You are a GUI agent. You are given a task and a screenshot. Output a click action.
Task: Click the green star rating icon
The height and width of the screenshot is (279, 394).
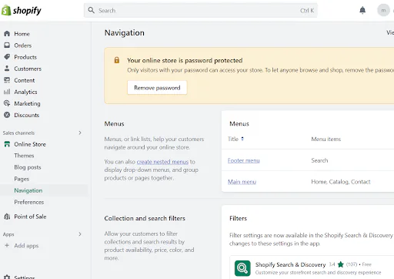(341, 264)
